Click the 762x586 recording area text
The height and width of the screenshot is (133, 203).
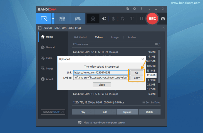(x=62, y=28)
